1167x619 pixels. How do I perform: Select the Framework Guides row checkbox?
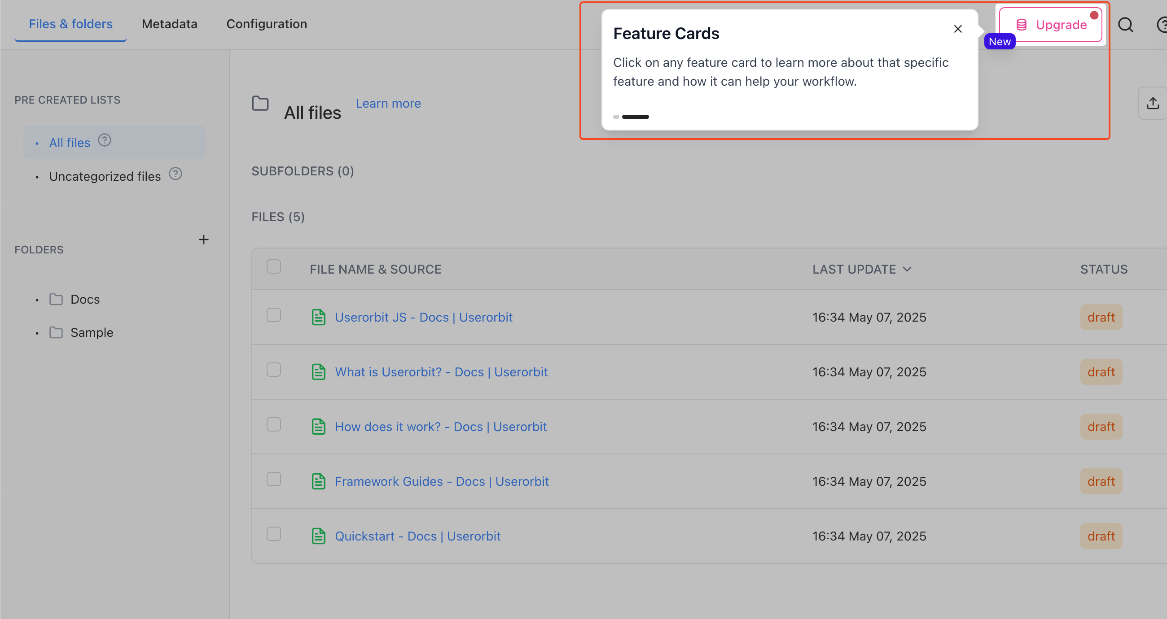pos(274,479)
